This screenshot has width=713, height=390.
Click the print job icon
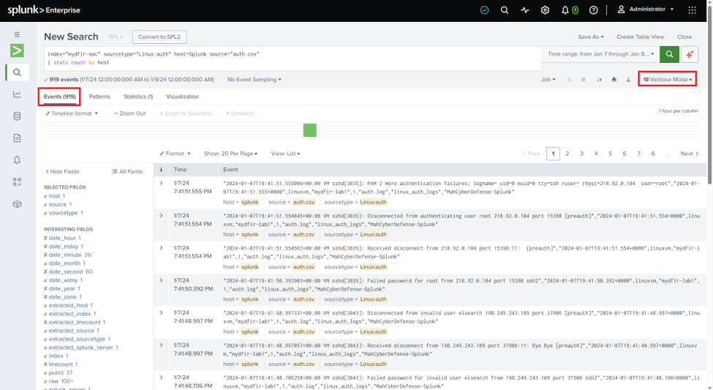614,80
